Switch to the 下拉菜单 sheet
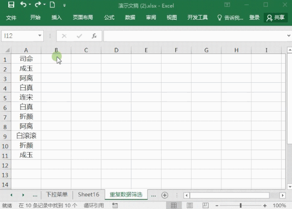The width and height of the screenshot is (292, 209). 57,194
